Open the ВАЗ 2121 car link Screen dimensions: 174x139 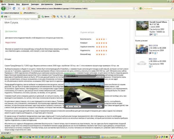point(153,59)
